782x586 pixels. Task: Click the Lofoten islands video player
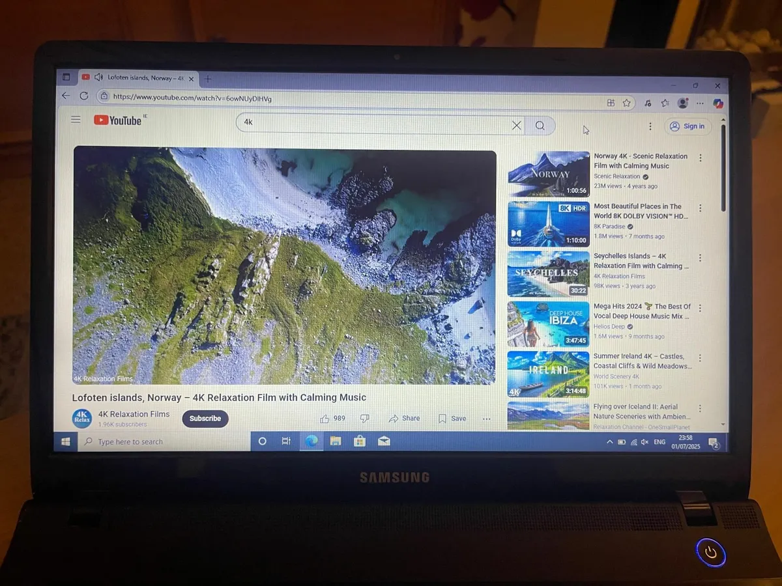[285, 266]
